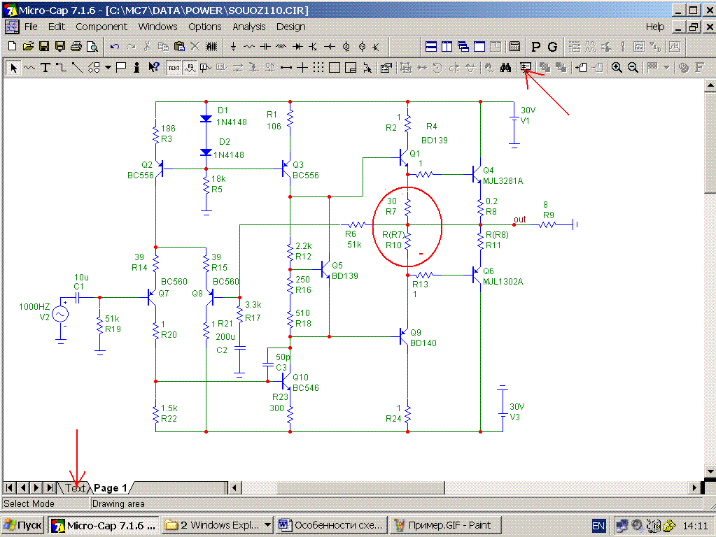
Task: Toggle pin connections display
Action: pos(286,68)
